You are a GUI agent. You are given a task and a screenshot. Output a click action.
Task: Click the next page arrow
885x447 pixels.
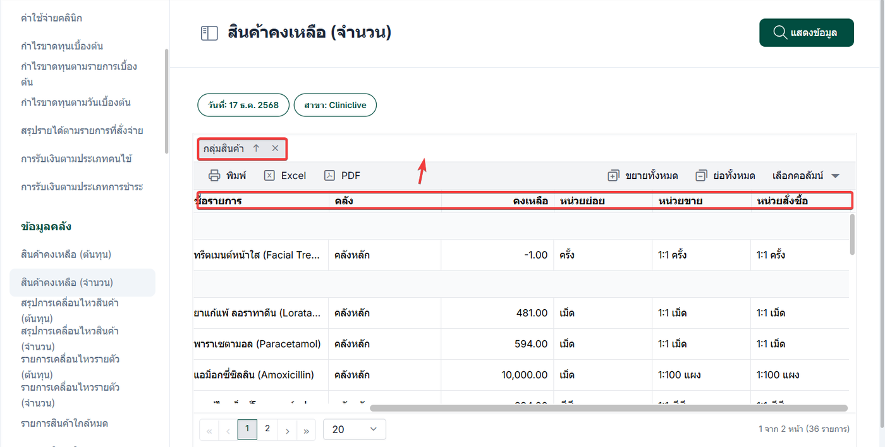(x=287, y=430)
